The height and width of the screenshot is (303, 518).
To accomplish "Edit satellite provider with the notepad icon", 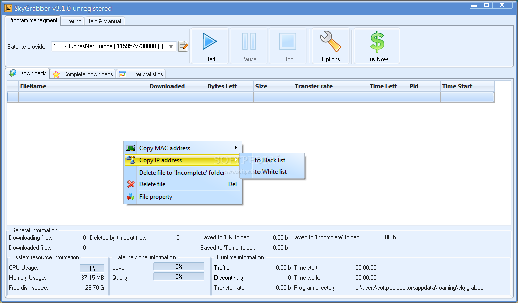I will [x=183, y=46].
